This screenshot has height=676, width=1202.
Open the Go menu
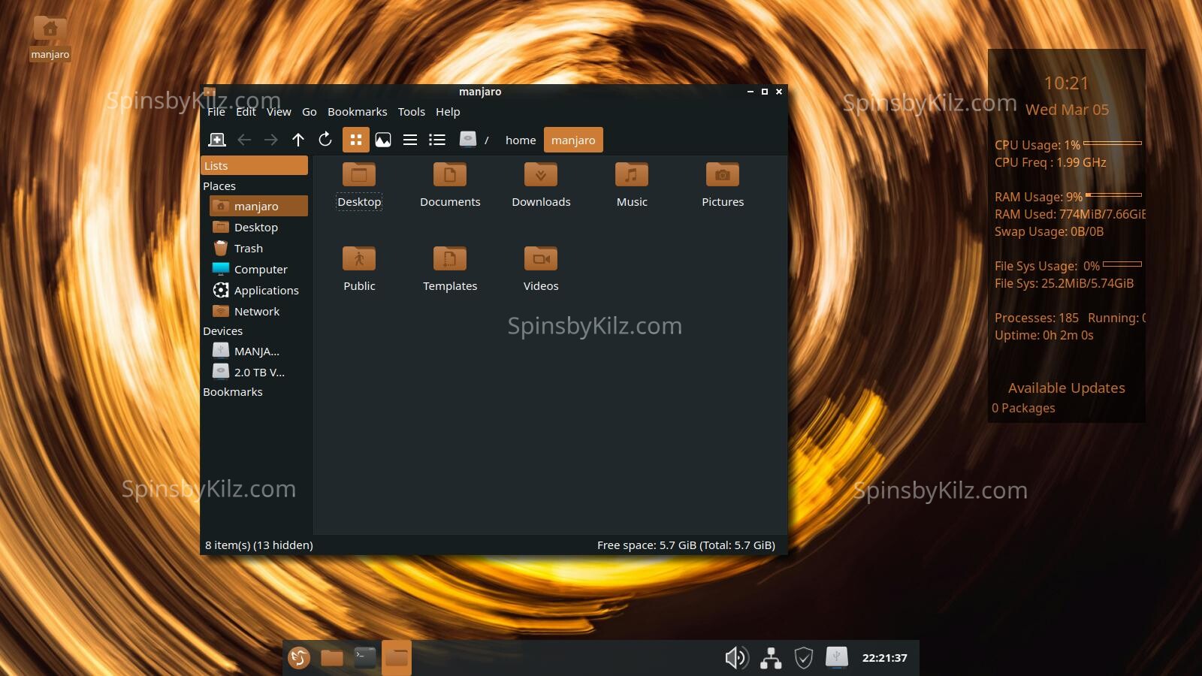coord(310,112)
